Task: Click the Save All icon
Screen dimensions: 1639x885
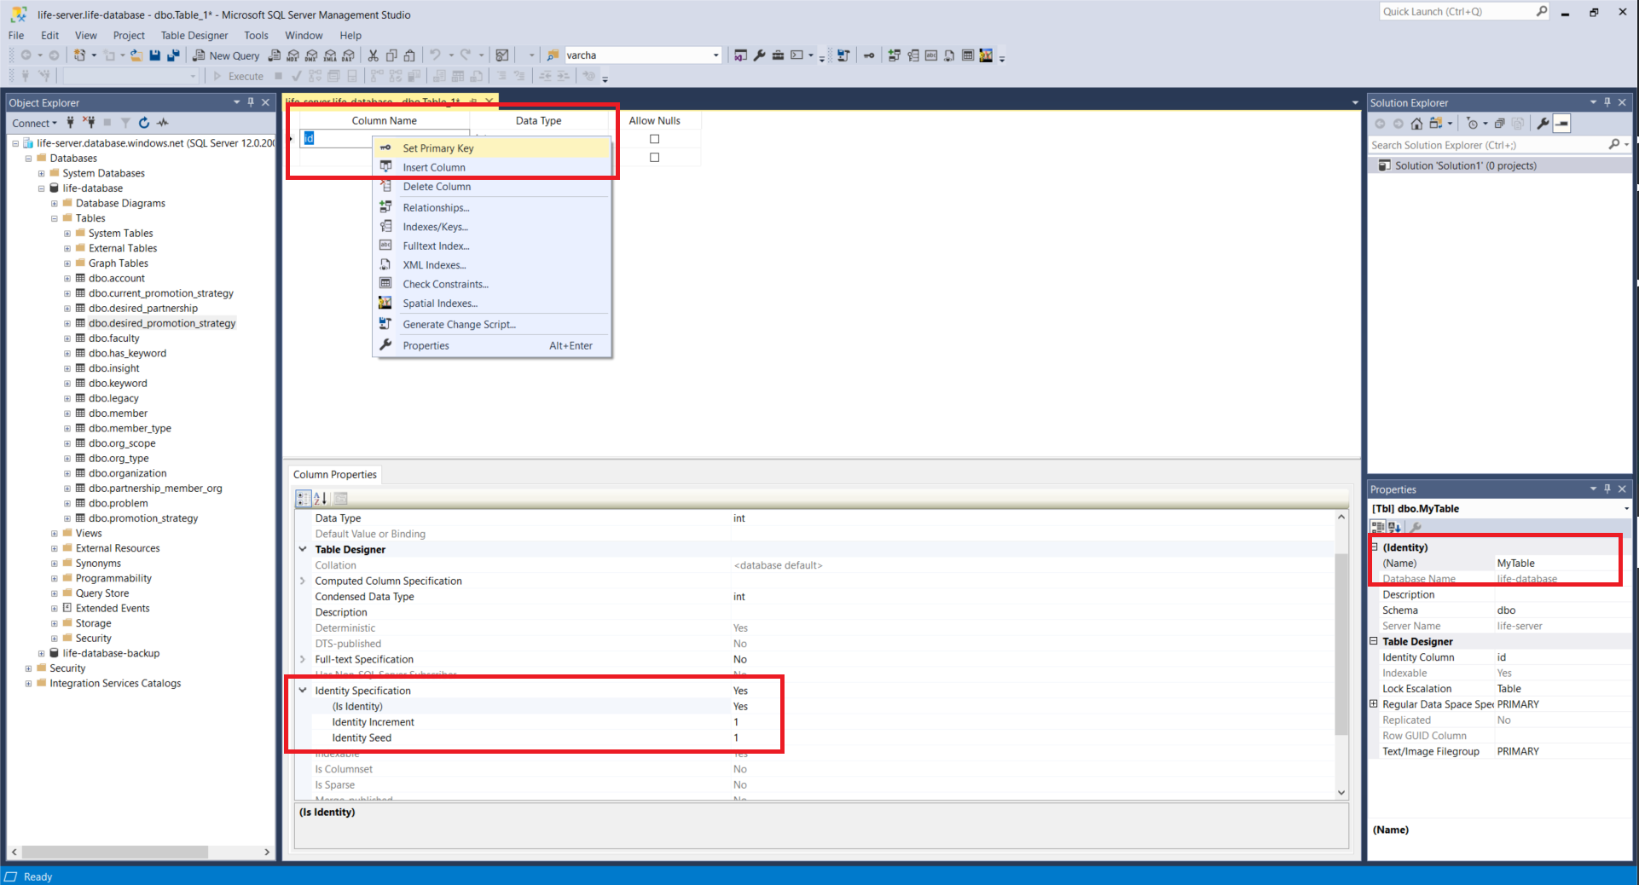Action: (x=173, y=55)
